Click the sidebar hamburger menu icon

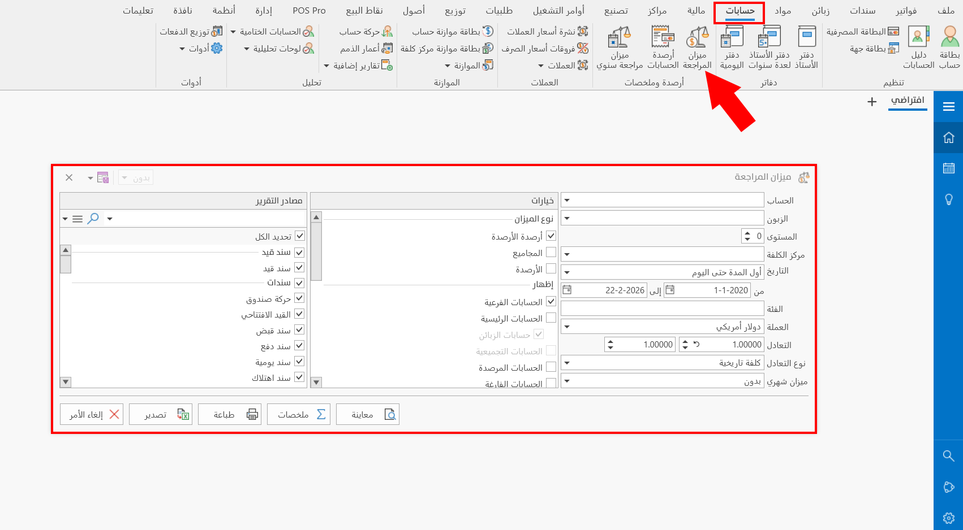949,106
